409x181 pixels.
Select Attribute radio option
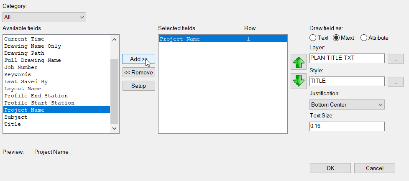[x=374, y=38]
